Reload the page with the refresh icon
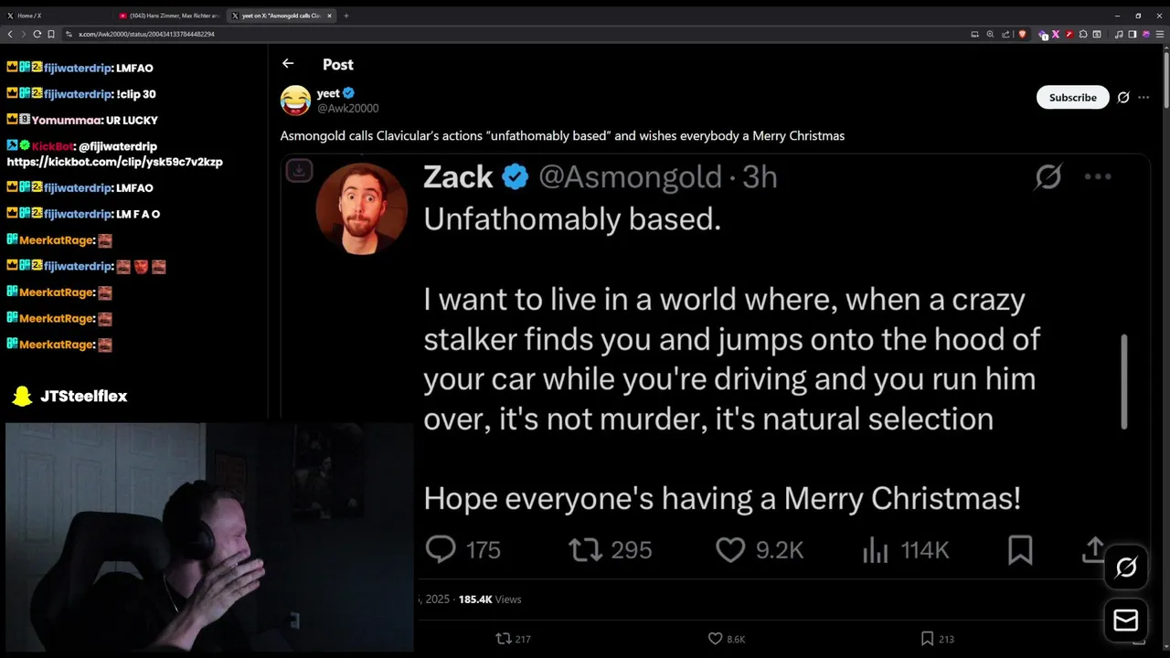The height and width of the screenshot is (658, 1170). pyautogui.click(x=37, y=34)
